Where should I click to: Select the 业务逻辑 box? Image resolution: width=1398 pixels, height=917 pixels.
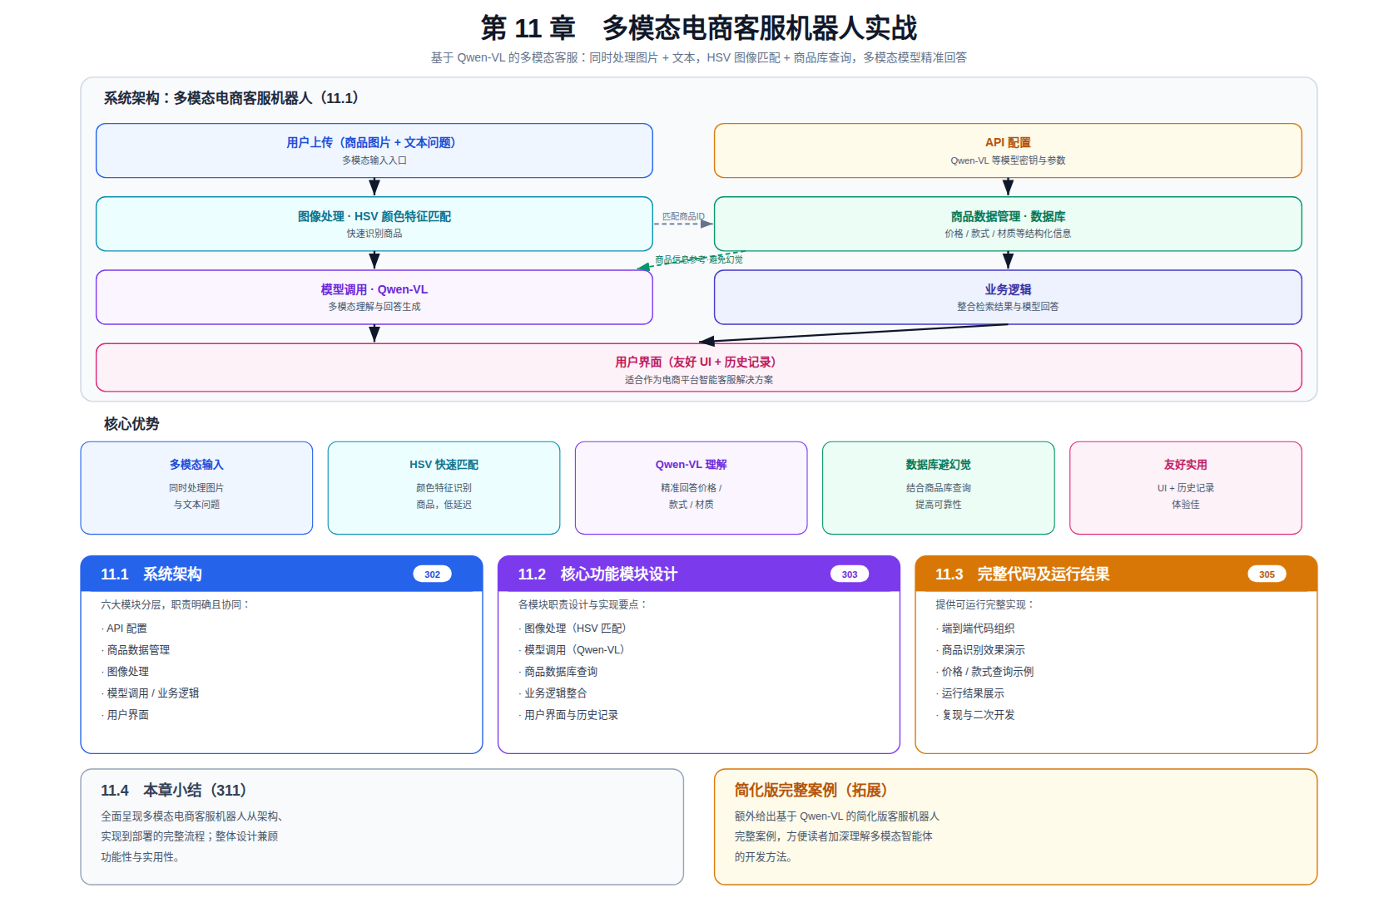1008,297
